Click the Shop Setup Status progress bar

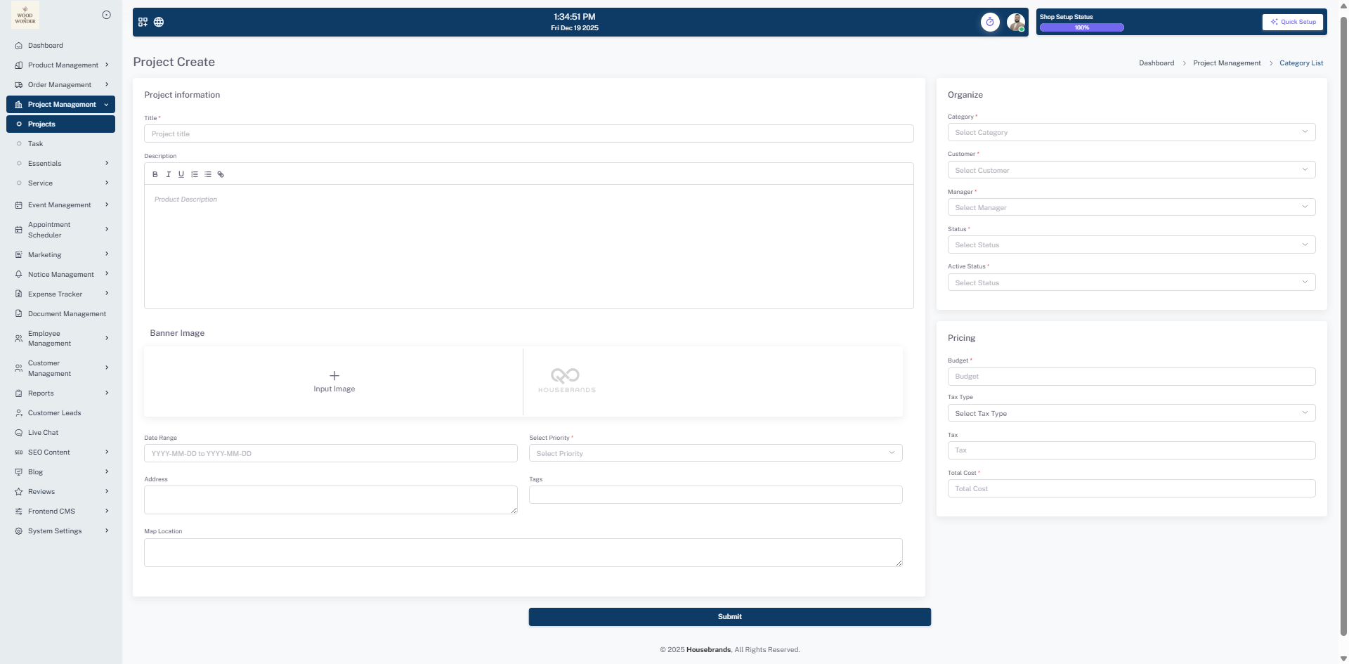coord(1081,27)
